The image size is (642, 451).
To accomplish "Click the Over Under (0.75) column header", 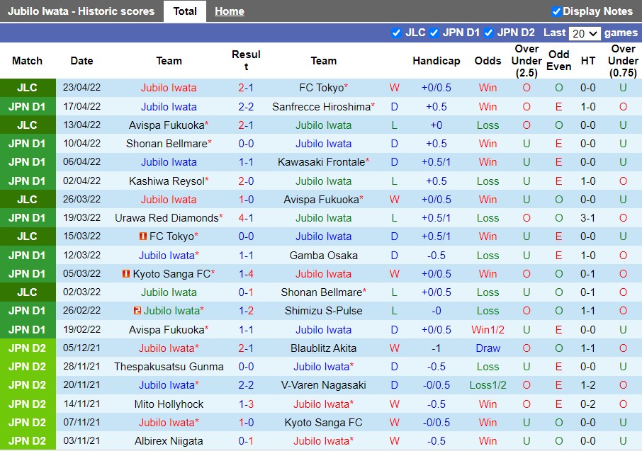I will coord(623,61).
